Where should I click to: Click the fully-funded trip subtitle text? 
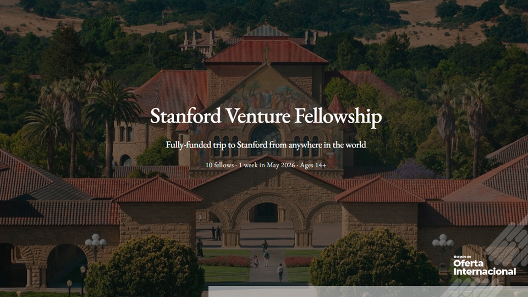266,145
